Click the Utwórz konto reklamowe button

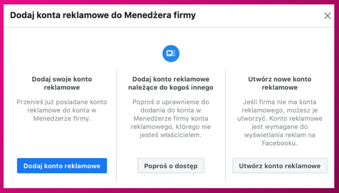click(x=280, y=166)
